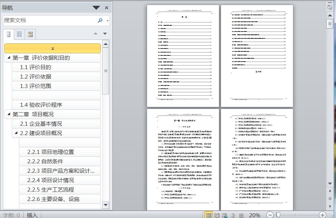Switch to Draft view in status bar
This screenshot has width=336, height=218.
point(241,215)
